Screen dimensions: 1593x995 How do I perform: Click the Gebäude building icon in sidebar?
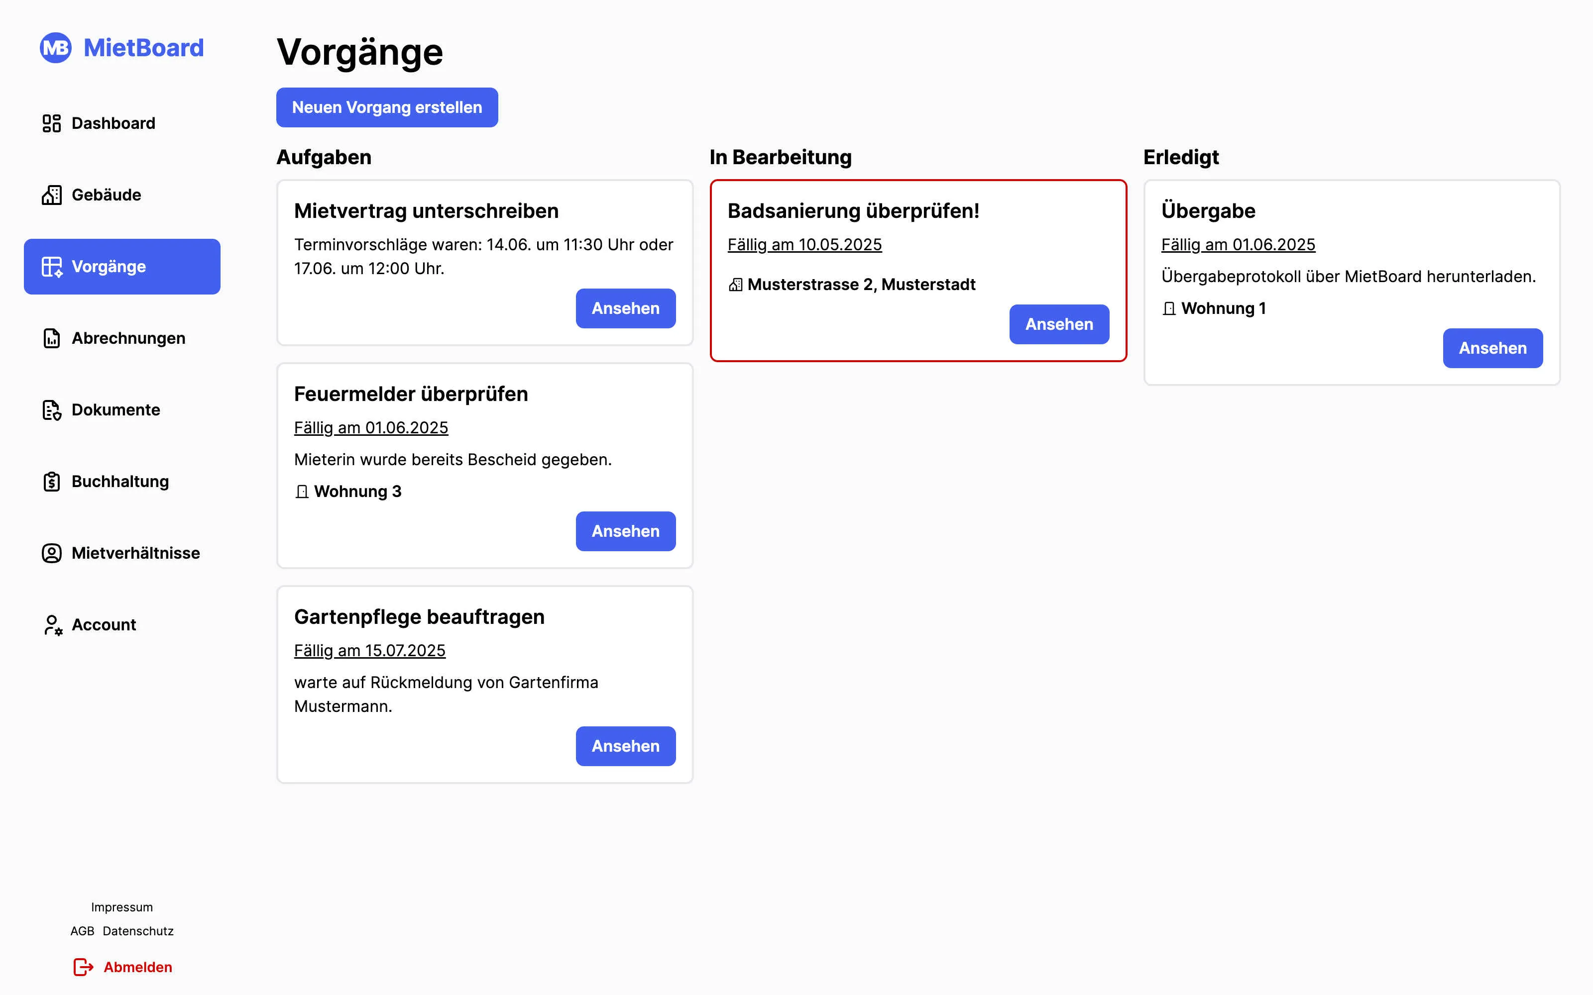51,195
